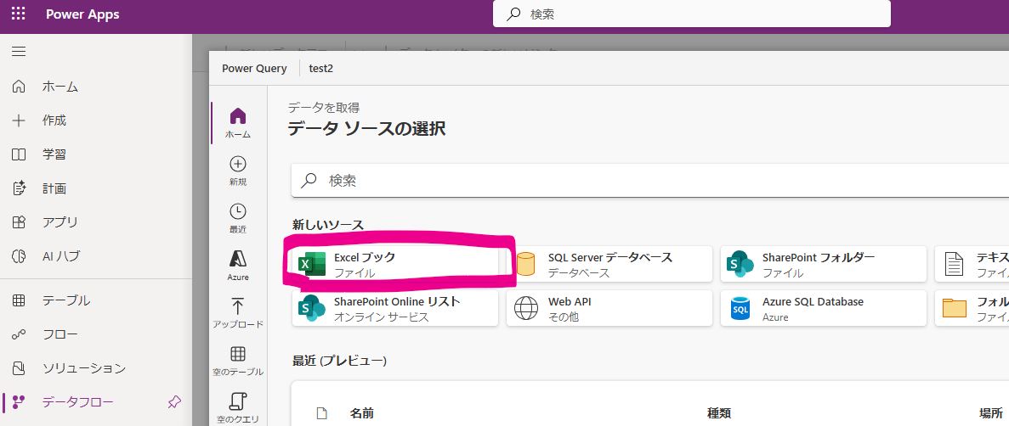Select 空のテーブル in Power Query sidebar
The width and height of the screenshot is (1009, 426).
(x=238, y=362)
